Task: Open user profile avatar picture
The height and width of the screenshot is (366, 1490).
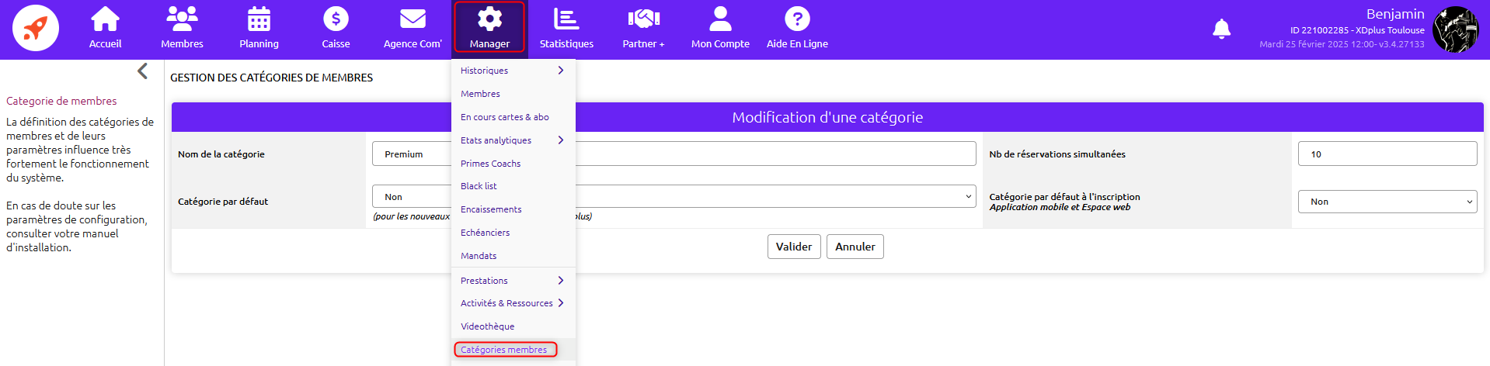Action: 1455,29
